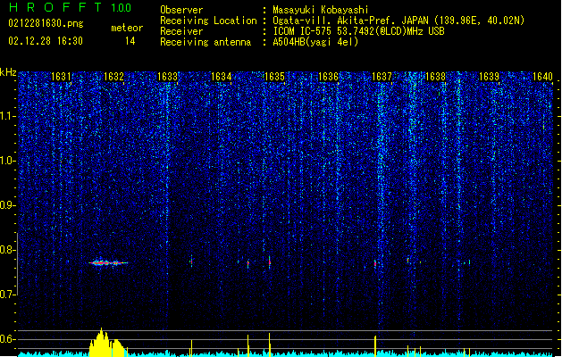The height and width of the screenshot is (357, 562).
Task: Select the ICOM IC-575 receiver description
Action: tap(358, 31)
